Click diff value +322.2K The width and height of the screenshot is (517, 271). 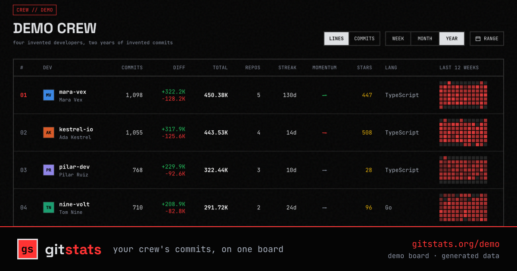(x=174, y=92)
